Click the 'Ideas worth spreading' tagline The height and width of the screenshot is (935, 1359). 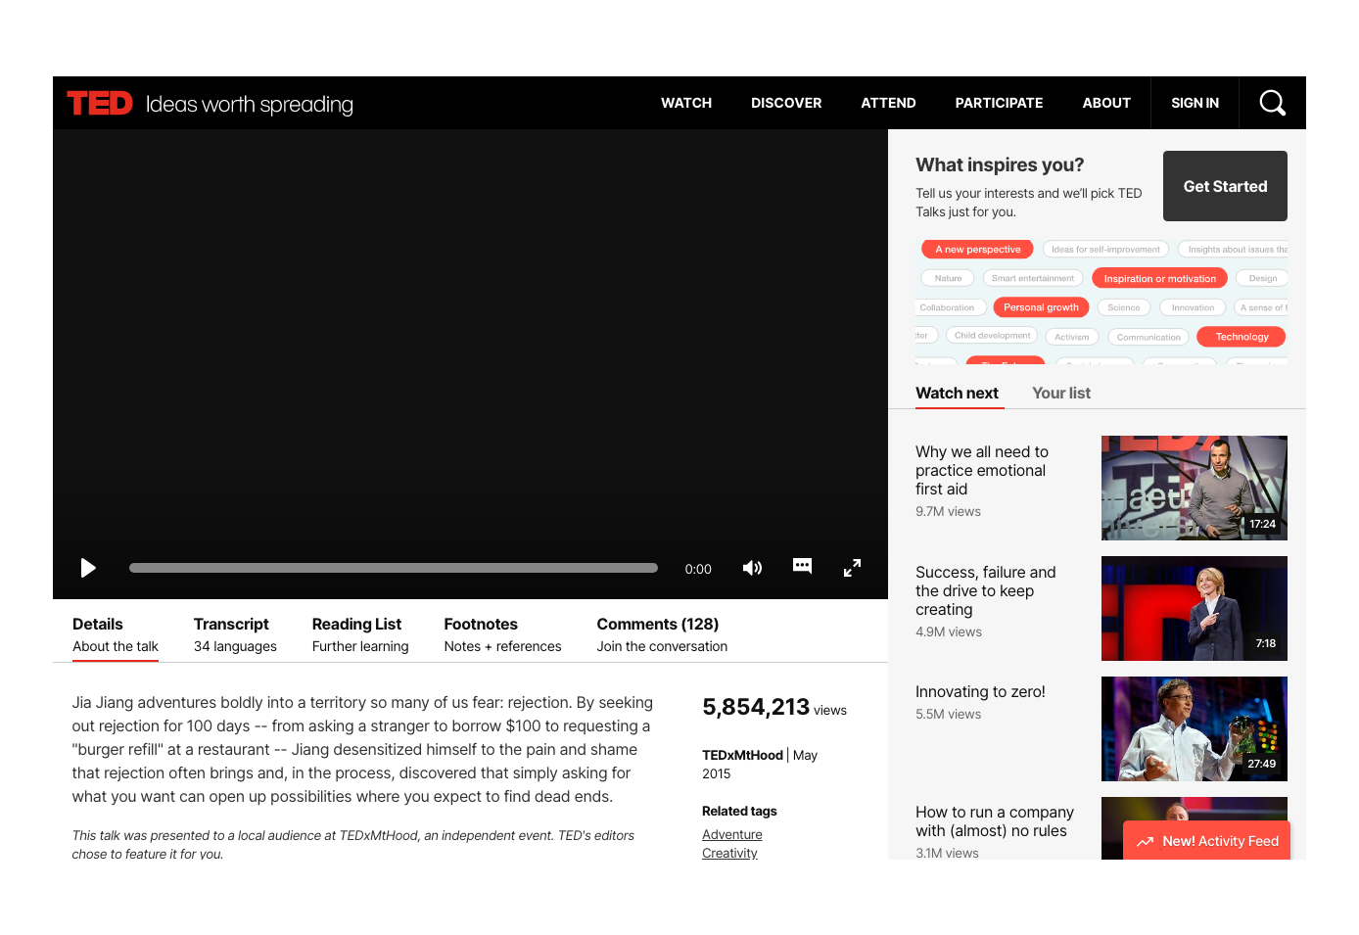click(250, 104)
